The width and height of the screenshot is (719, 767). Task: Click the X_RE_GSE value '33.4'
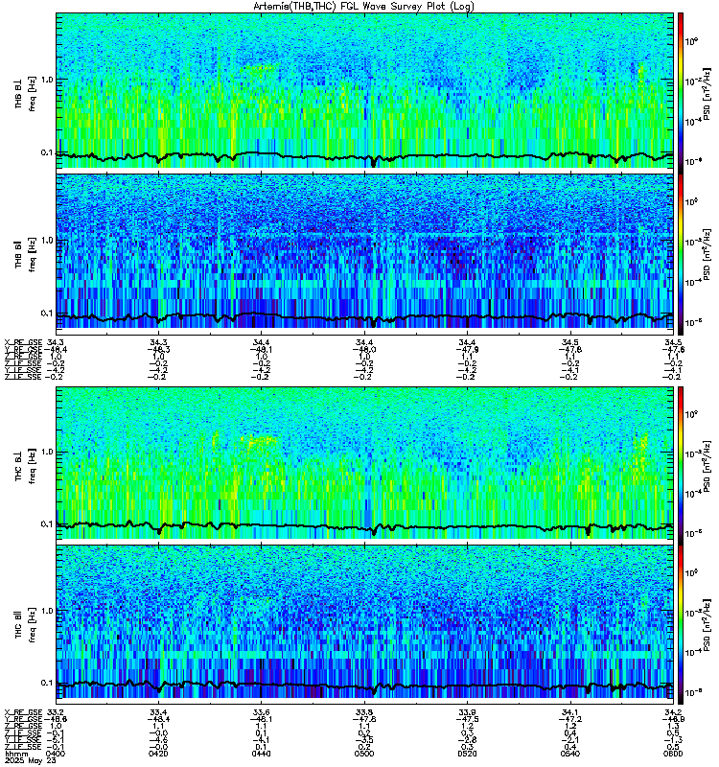[158, 712]
